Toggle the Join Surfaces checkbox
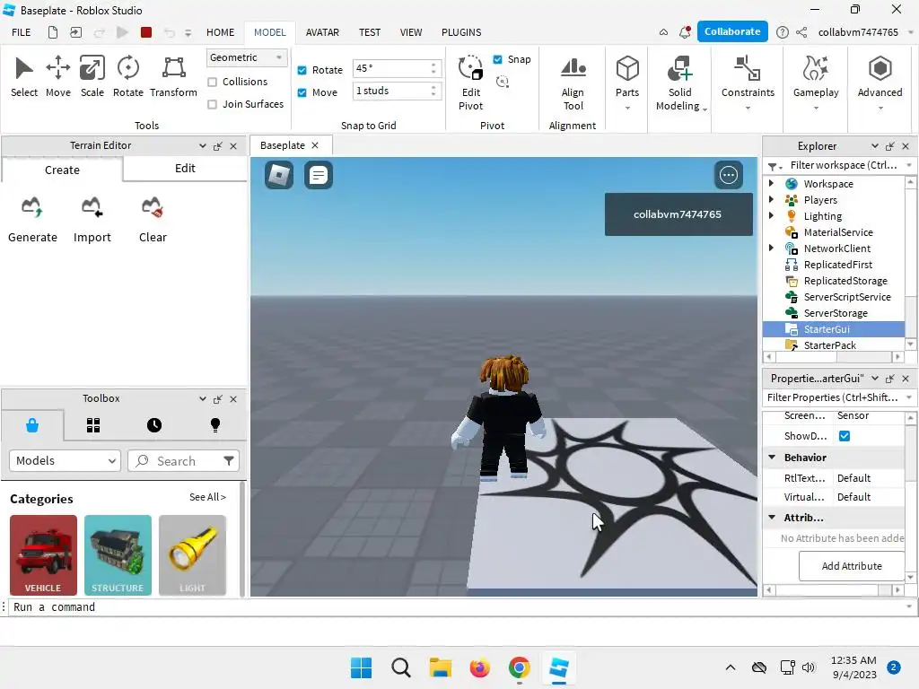This screenshot has height=689, width=919. pyautogui.click(x=212, y=104)
